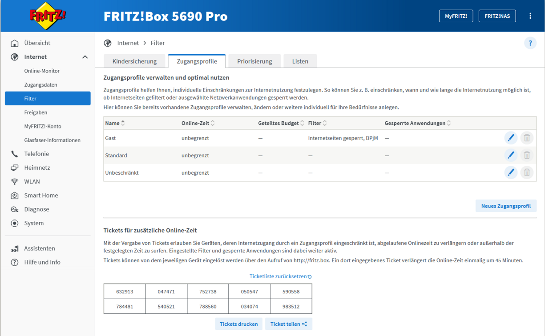Viewport: 545px width, 336px height.
Task: Sort by Online-Zeit column
Action: [x=213, y=123]
